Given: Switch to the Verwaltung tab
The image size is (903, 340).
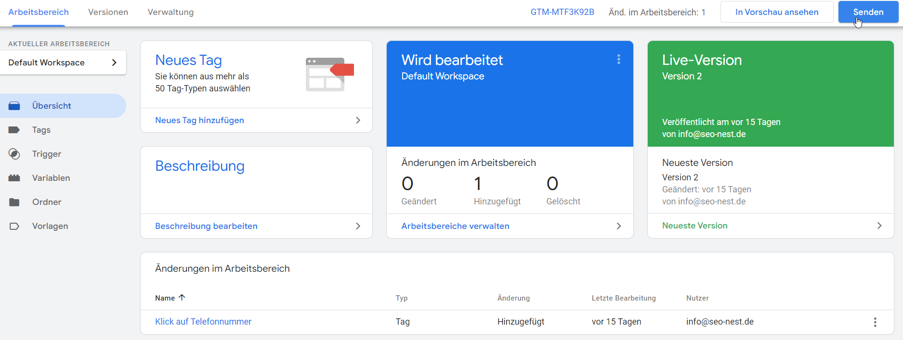Looking at the screenshot, I should (x=170, y=12).
